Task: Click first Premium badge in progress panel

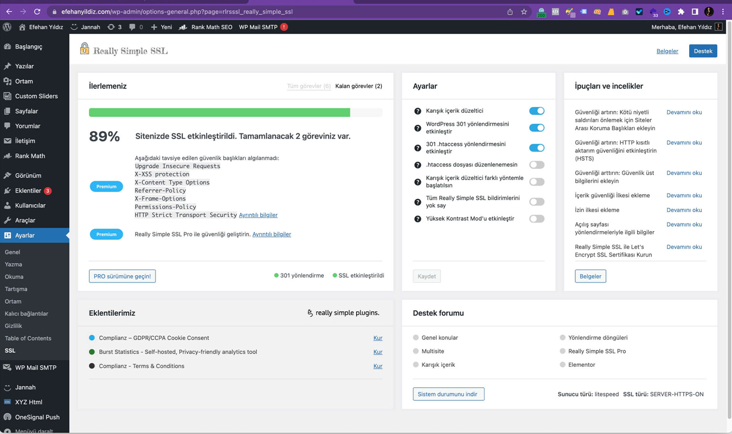Action: (106, 187)
